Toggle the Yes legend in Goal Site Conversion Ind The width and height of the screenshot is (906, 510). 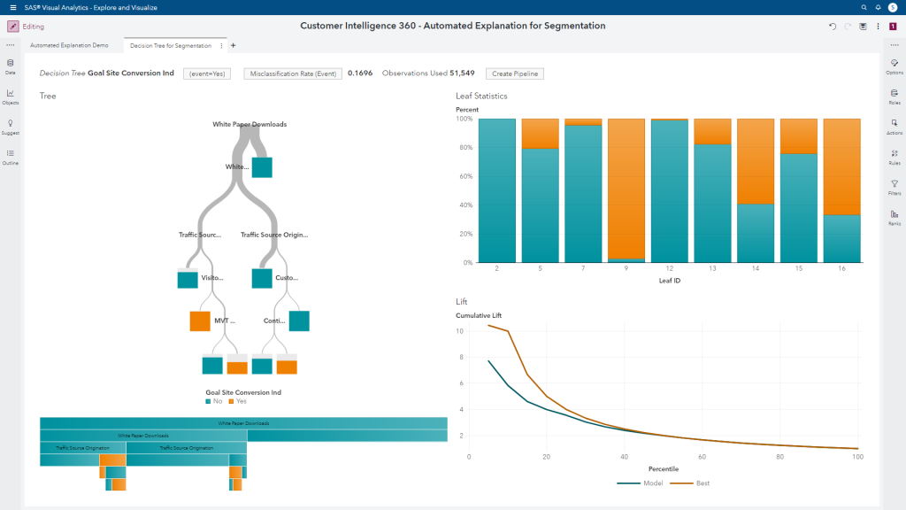point(235,401)
